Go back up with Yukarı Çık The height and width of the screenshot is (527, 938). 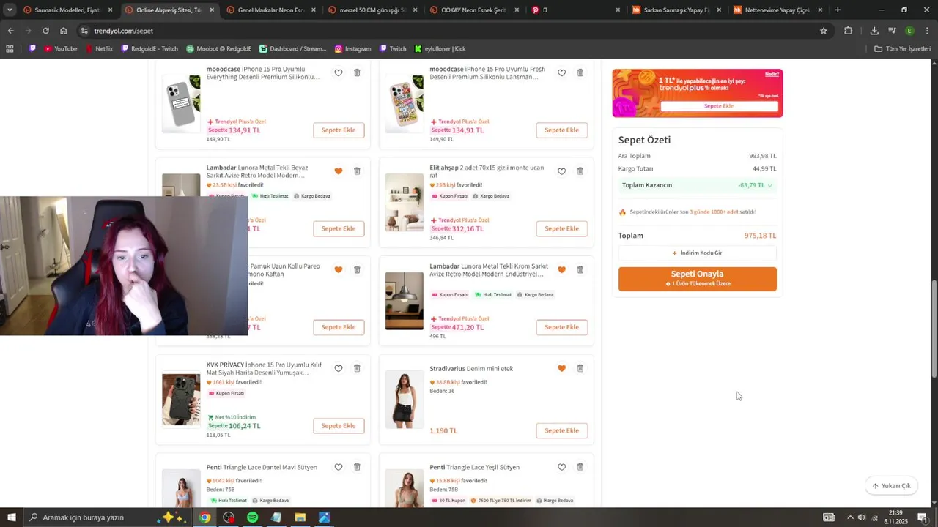891,485
